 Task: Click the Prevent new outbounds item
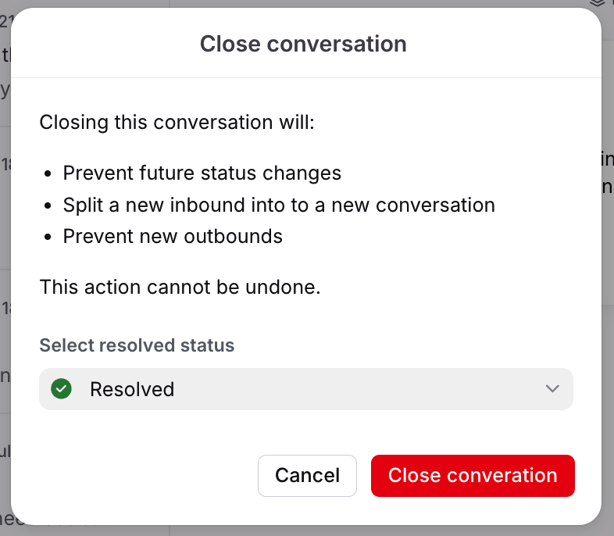pyautogui.click(x=173, y=237)
